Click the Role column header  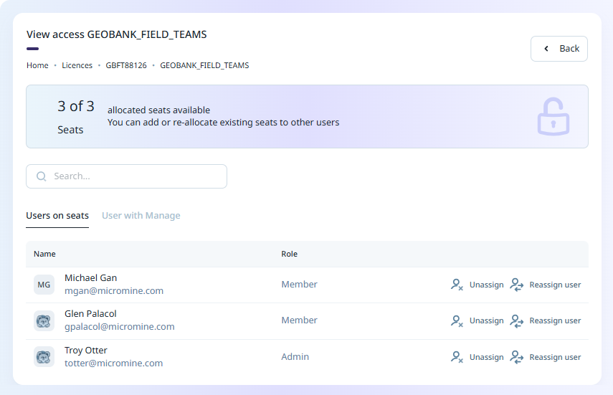click(289, 254)
